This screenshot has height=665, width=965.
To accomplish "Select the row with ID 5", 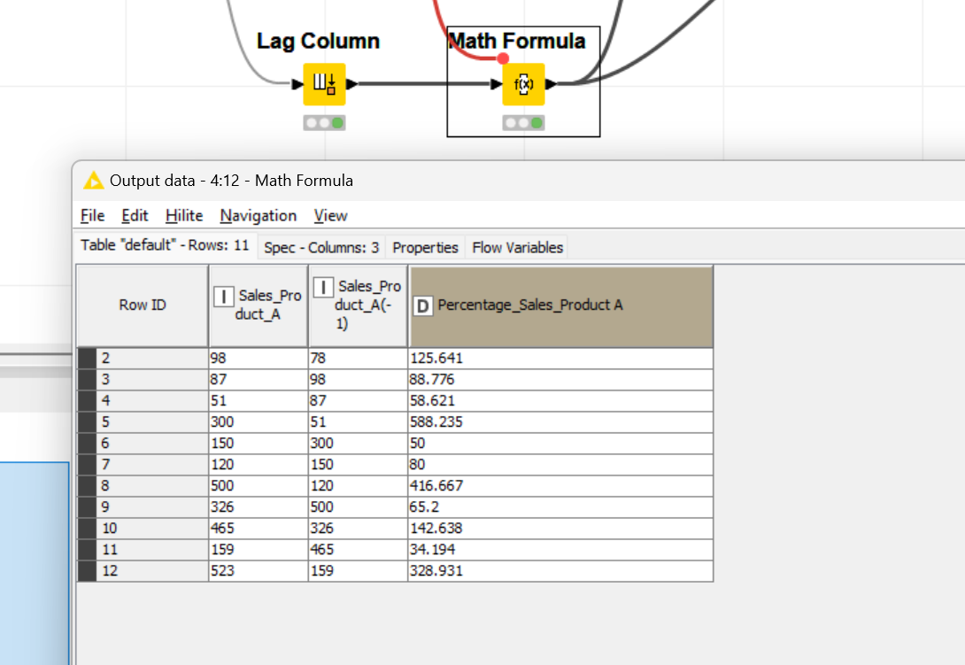I will 395,421.
